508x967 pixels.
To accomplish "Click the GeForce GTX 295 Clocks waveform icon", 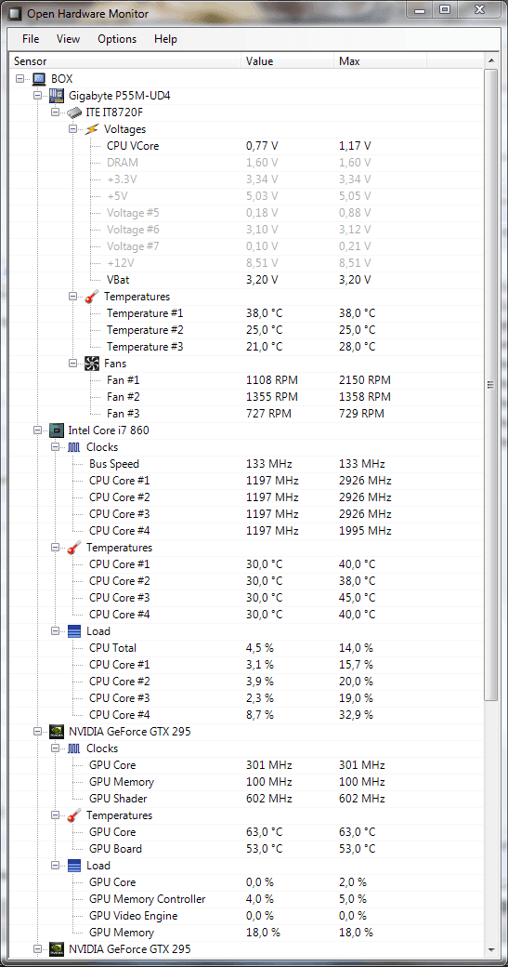I will coord(74,748).
